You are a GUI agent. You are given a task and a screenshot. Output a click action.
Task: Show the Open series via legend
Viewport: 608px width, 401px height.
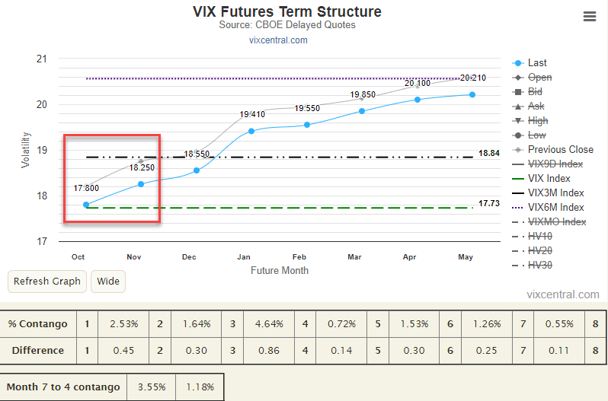[x=539, y=78]
